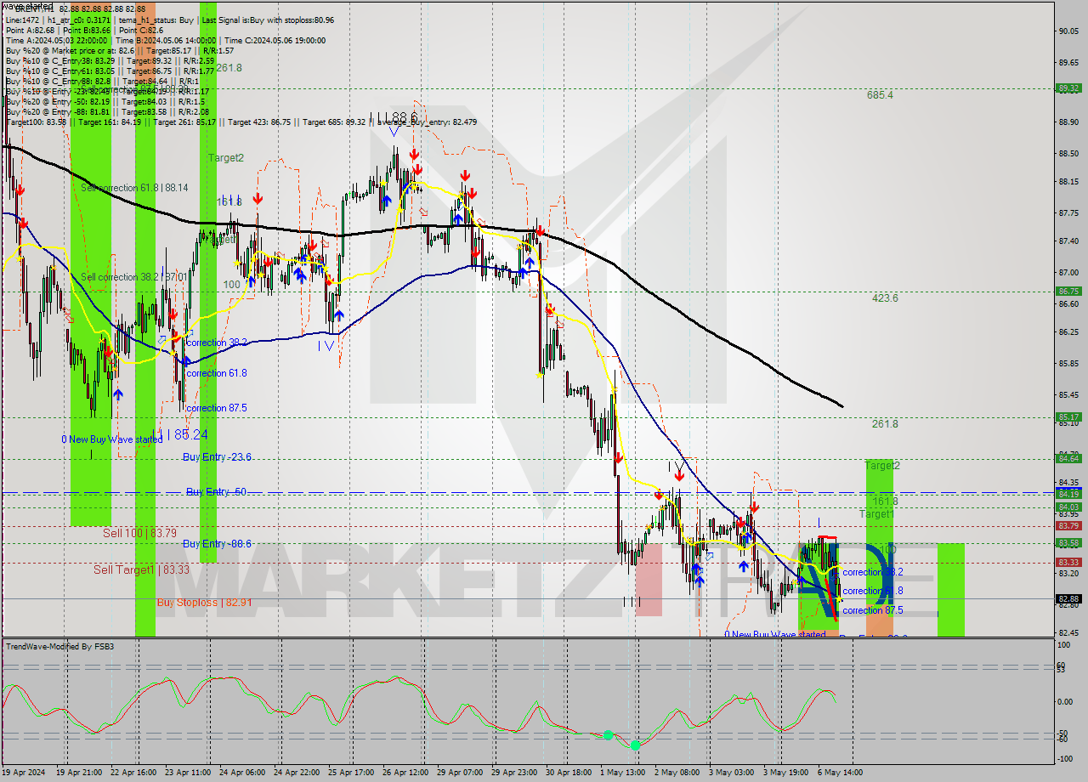Select the 'I V' wave count label

coord(325,346)
